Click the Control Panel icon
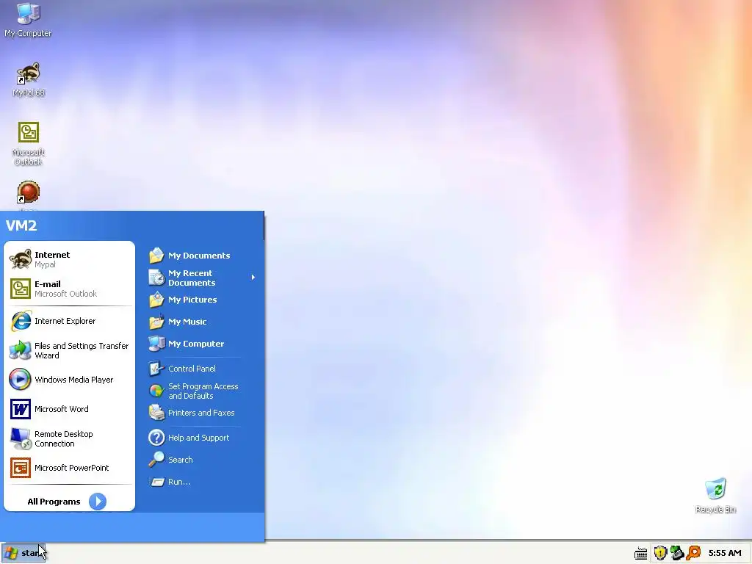Viewport: 752px width, 564px height. pyautogui.click(x=156, y=369)
